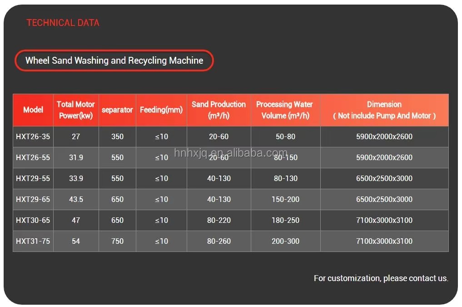Select model cell HXT26-35
The width and height of the screenshot is (462, 307).
(x=33, y=136)
